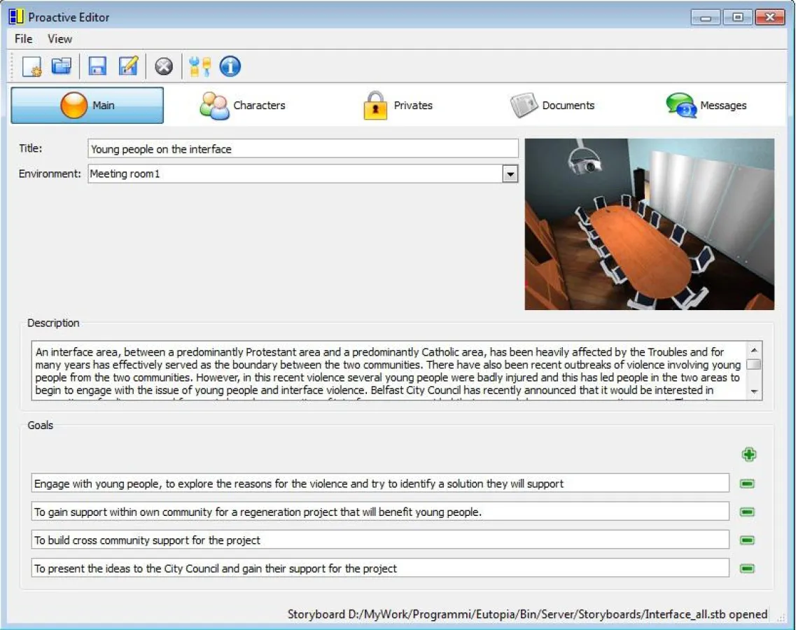Open the character tools toolbar icon
This screenshot has height=630, width=796.
coord(200,66)
